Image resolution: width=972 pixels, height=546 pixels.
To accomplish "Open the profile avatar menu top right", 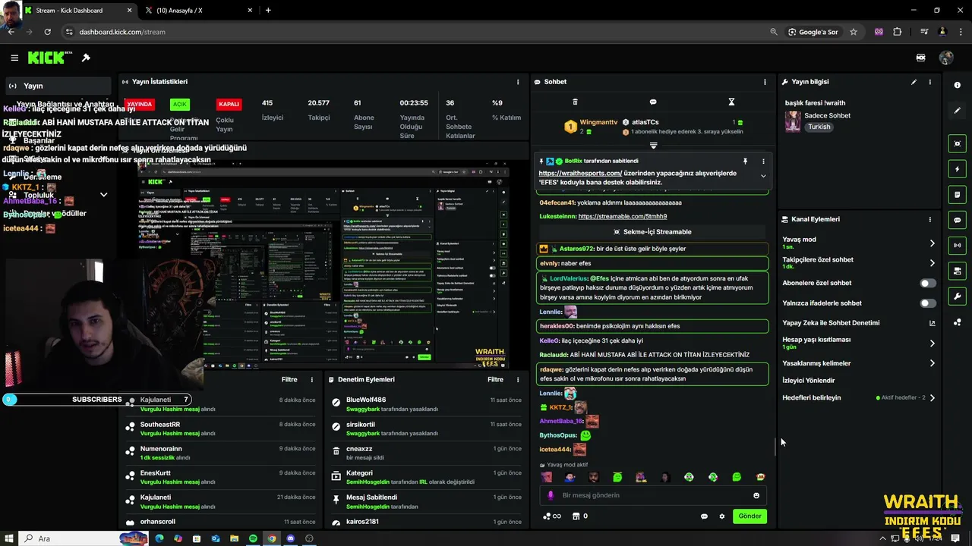I will [x=946, y=58].
